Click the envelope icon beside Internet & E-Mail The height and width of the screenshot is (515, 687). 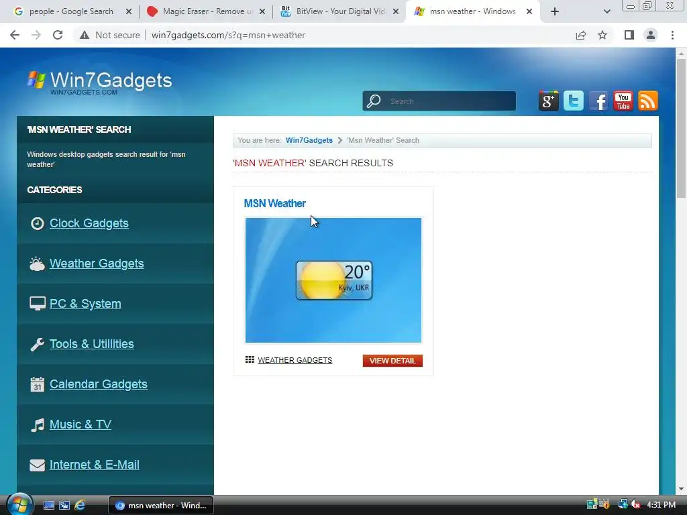[38, 465]
